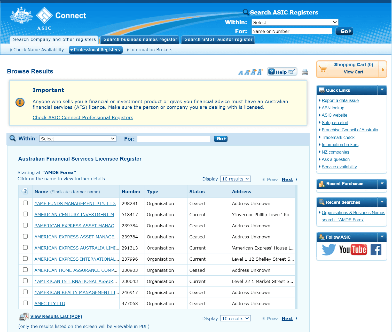Click the smallest font size A icon

241,73
